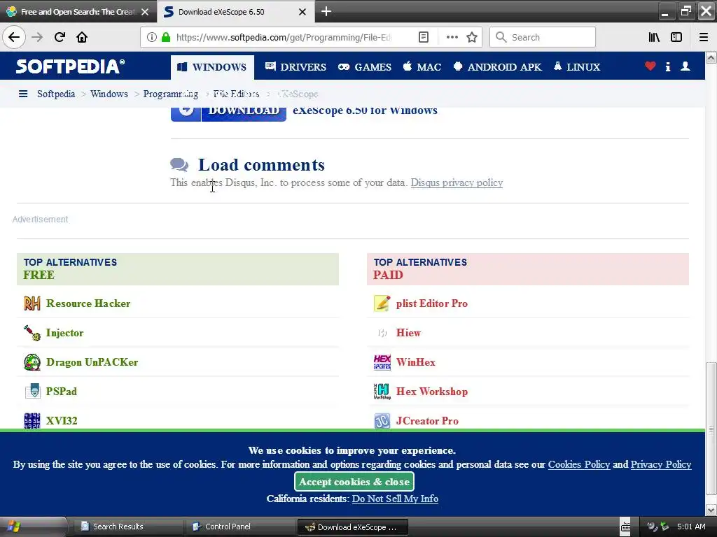Open on-screen keyboard tray icon
Screen dimensions: 717x537
(x=625, y=527)
